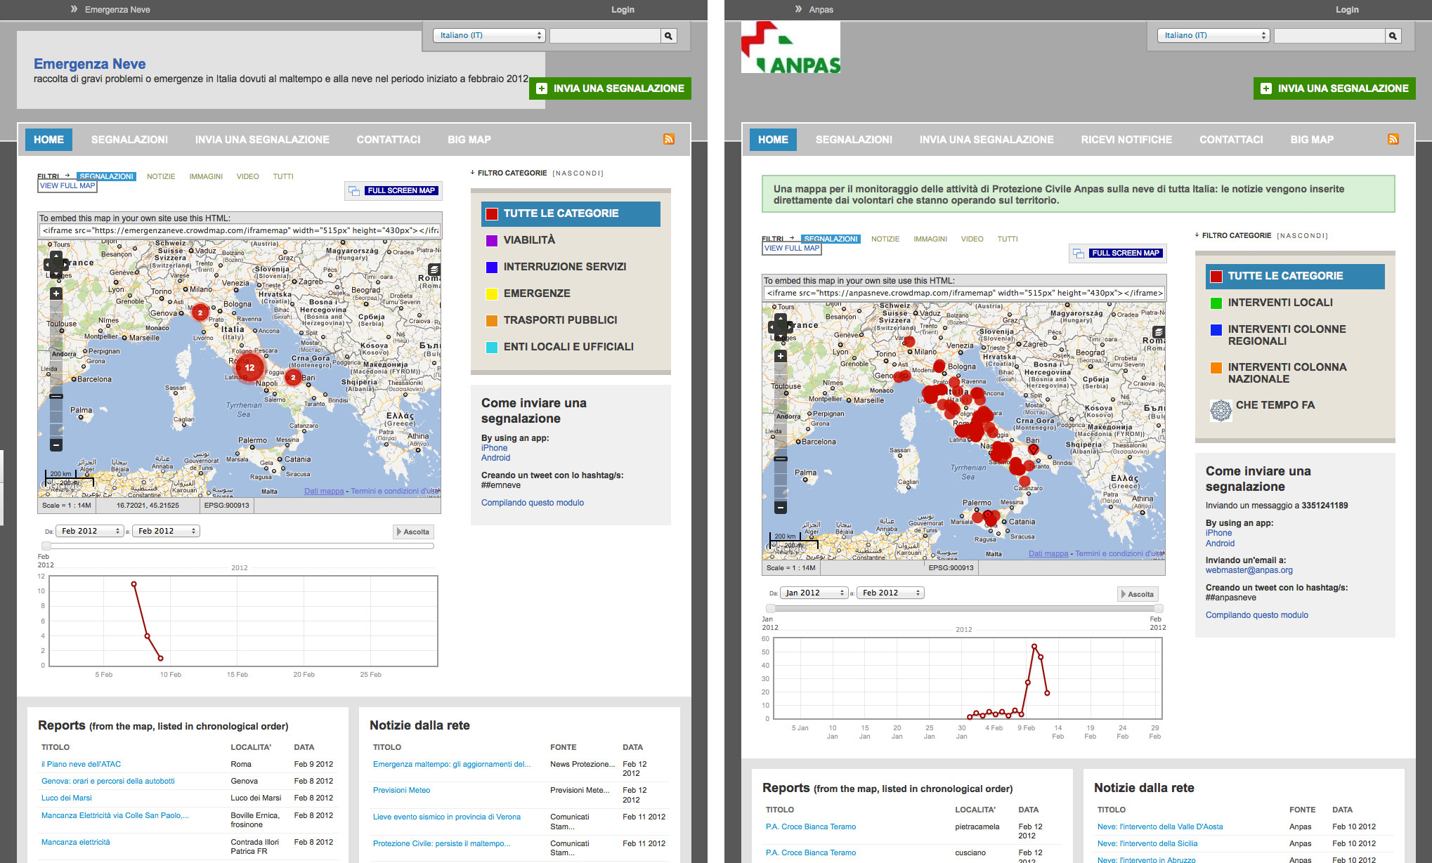Open the Italiano language dropdown on Emergenza Neve
1432x863 pixels.
click(x=489, y=35)
